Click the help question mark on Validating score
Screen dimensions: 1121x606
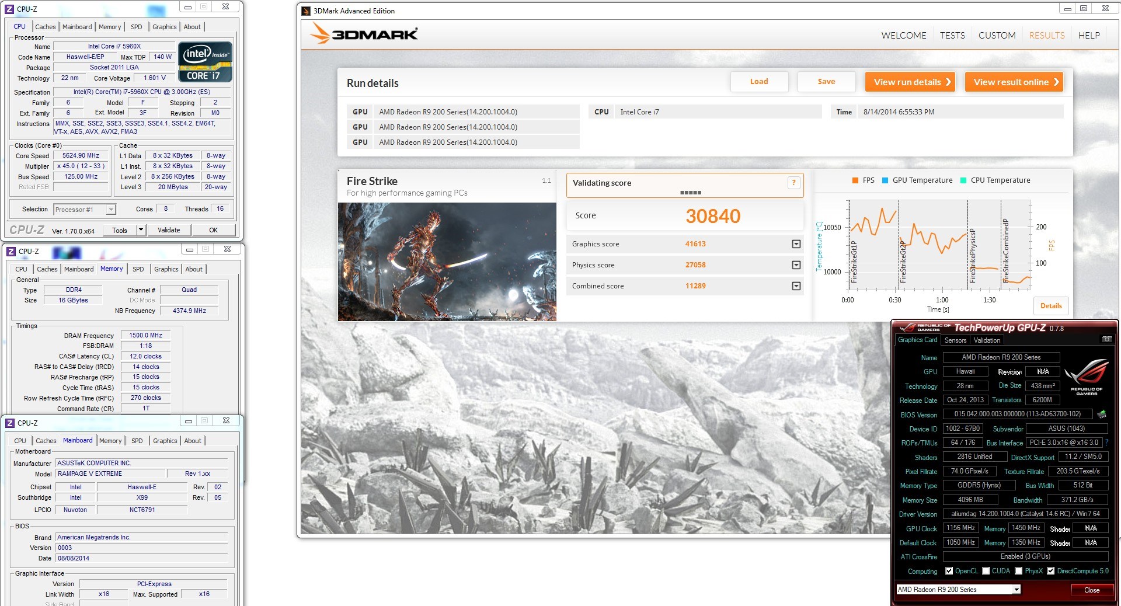pyautogui.click(x=793, y=183)
